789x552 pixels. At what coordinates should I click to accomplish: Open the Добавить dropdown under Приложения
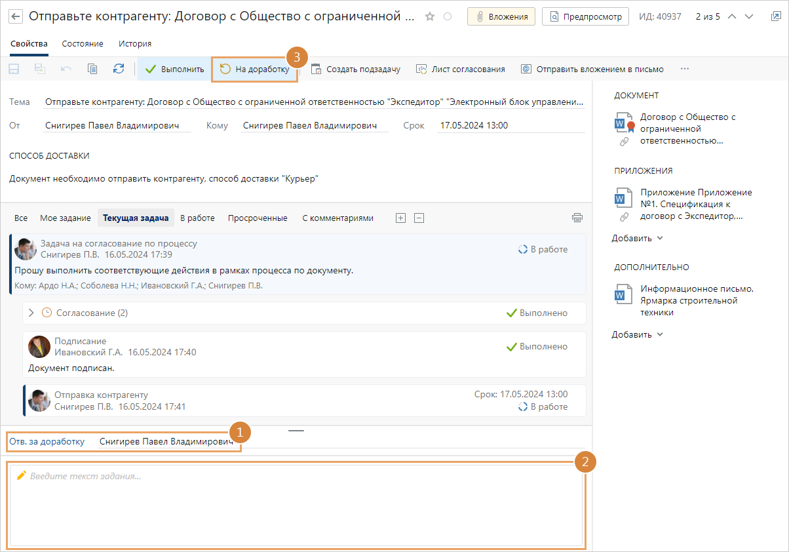tap(638, 238)
